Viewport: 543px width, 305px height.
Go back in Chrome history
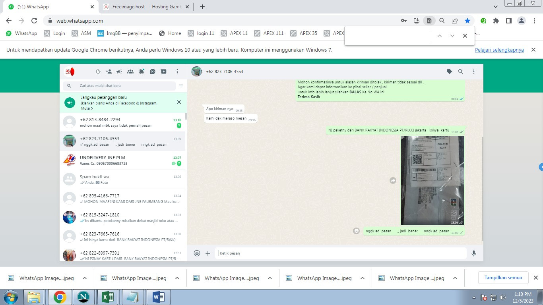pos(9,21)
